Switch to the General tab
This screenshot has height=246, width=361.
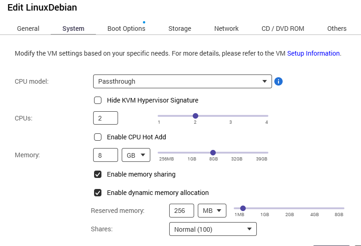point(28,29)
